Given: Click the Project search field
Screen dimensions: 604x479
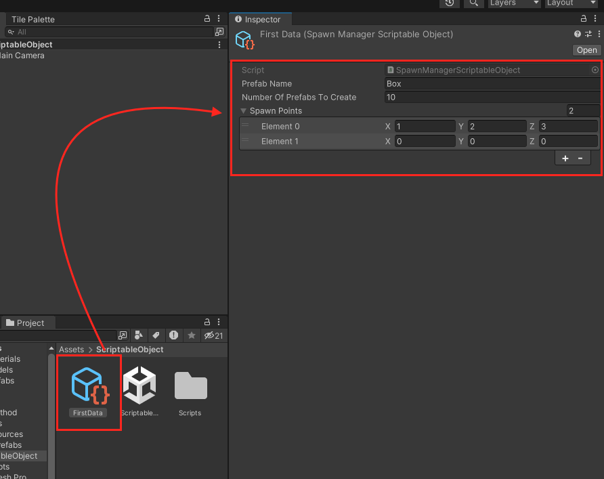Looking at the screenshot, I should click(x=58, y=335).
